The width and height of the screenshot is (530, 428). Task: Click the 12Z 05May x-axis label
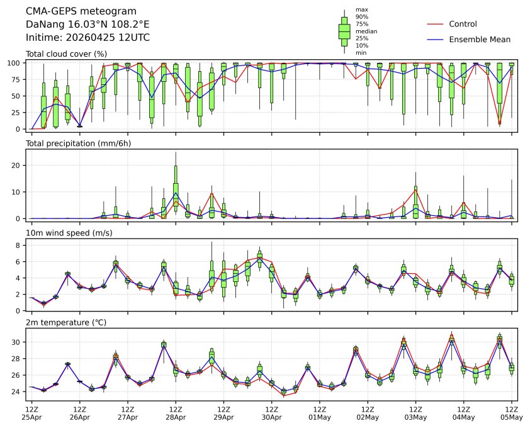click(511, 413)
